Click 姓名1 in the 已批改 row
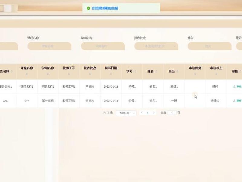 (x=153, y=87)
